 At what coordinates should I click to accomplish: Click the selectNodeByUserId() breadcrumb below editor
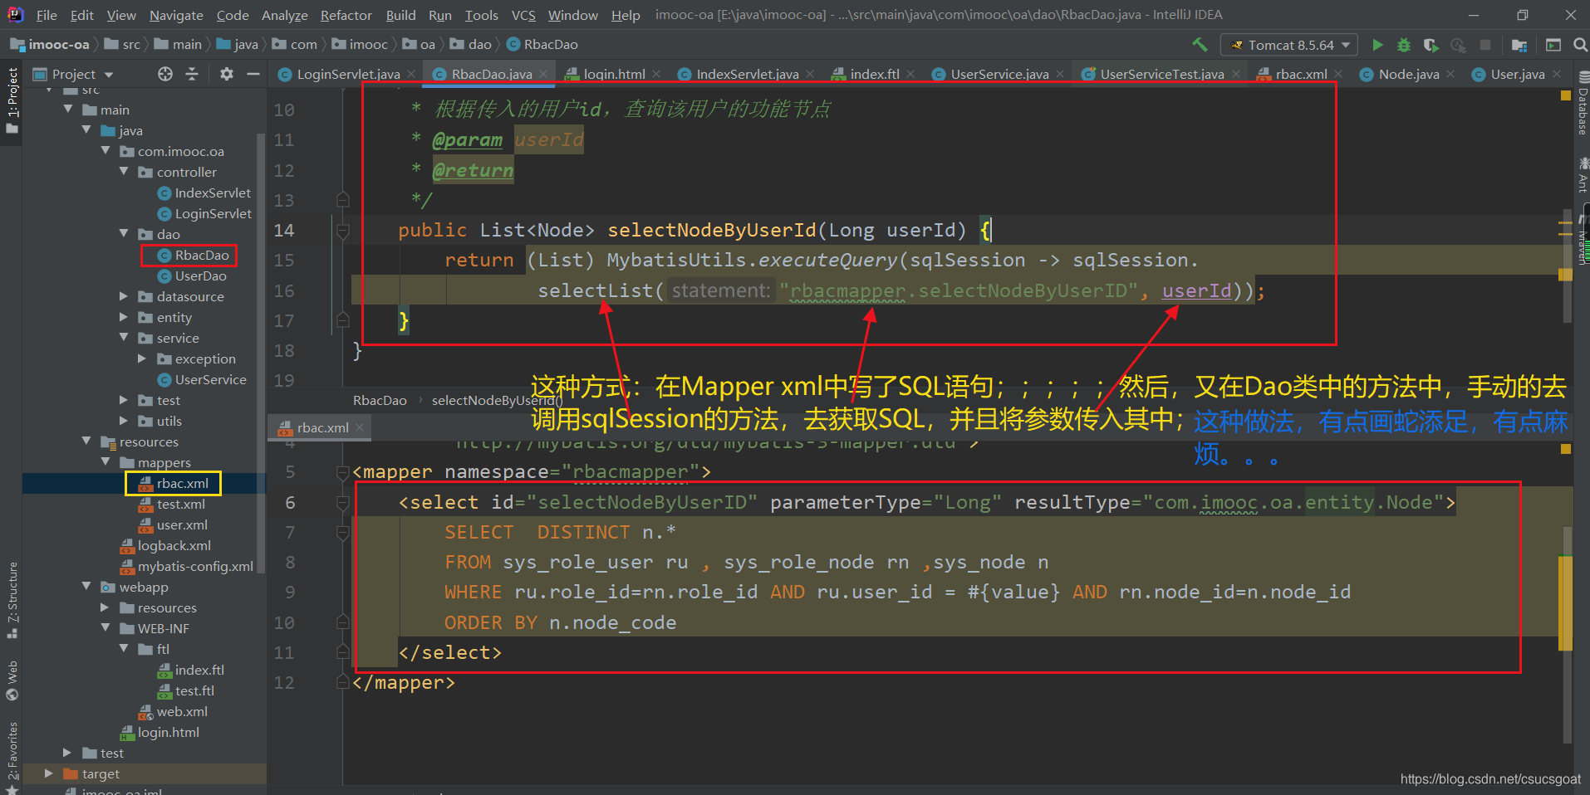pyautogui.click(x=497, y=400)
